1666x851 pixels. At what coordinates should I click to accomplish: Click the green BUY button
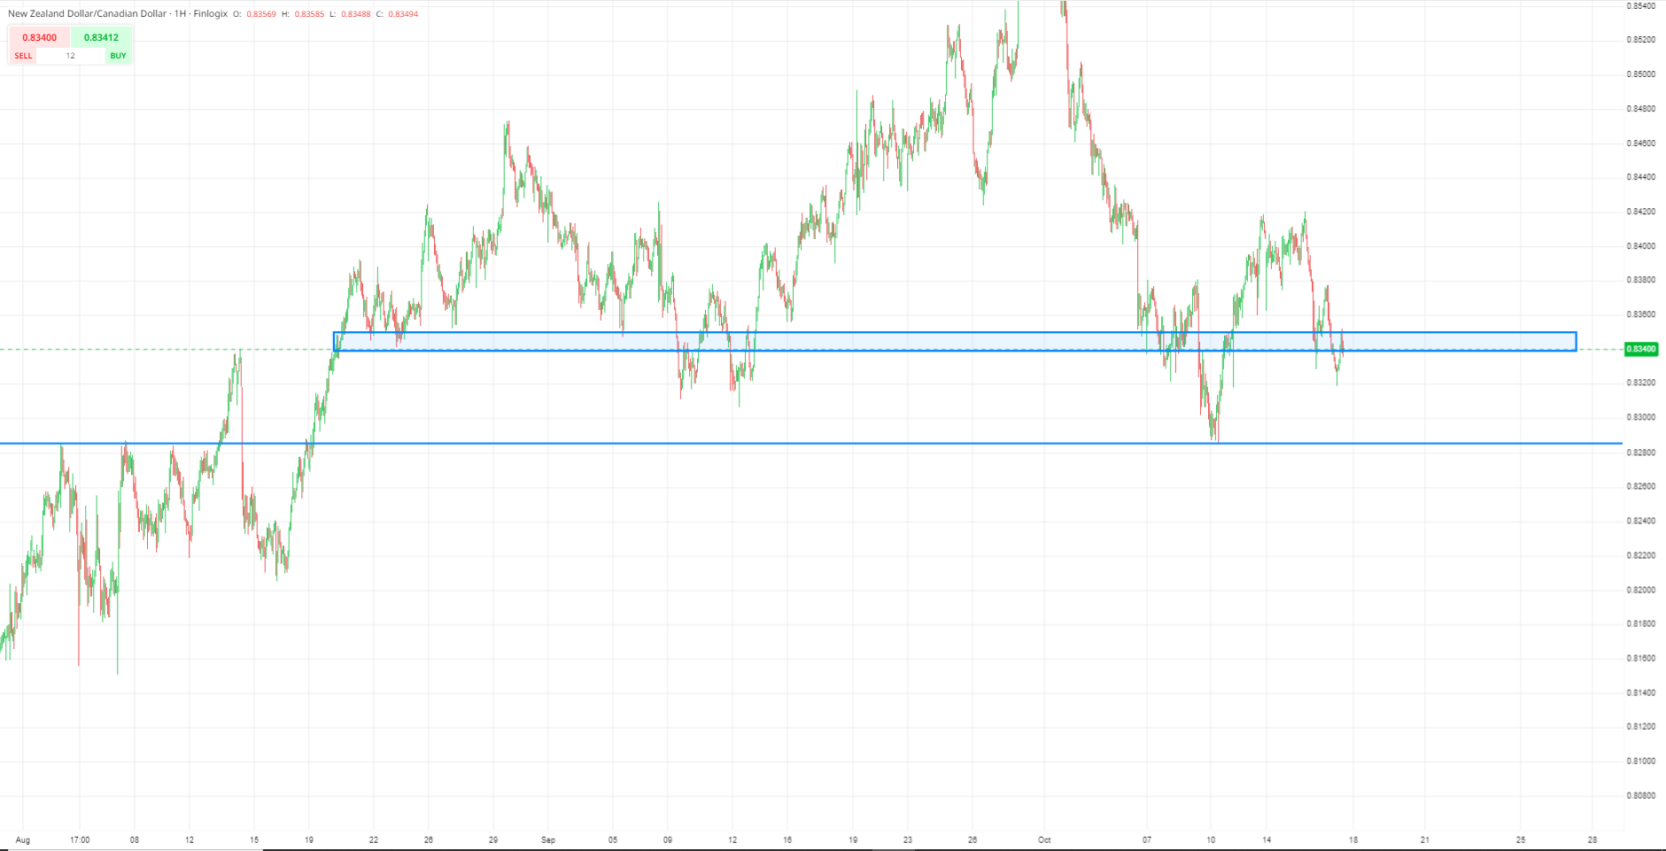coord(118,56)
